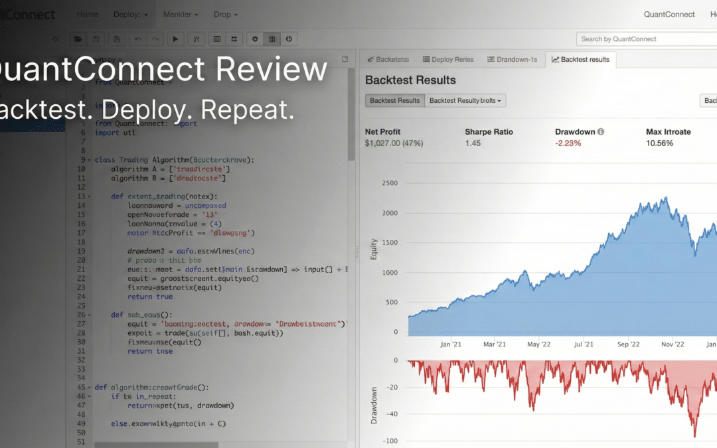Click the Mar '21 axis label
The image size is (717, 448).
point(495,344)
